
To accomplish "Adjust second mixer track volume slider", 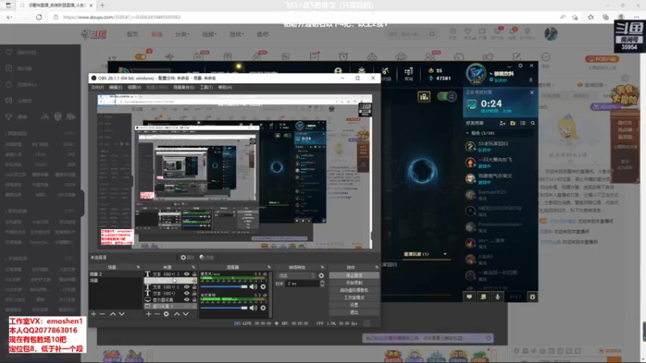I will pos(224,308).
